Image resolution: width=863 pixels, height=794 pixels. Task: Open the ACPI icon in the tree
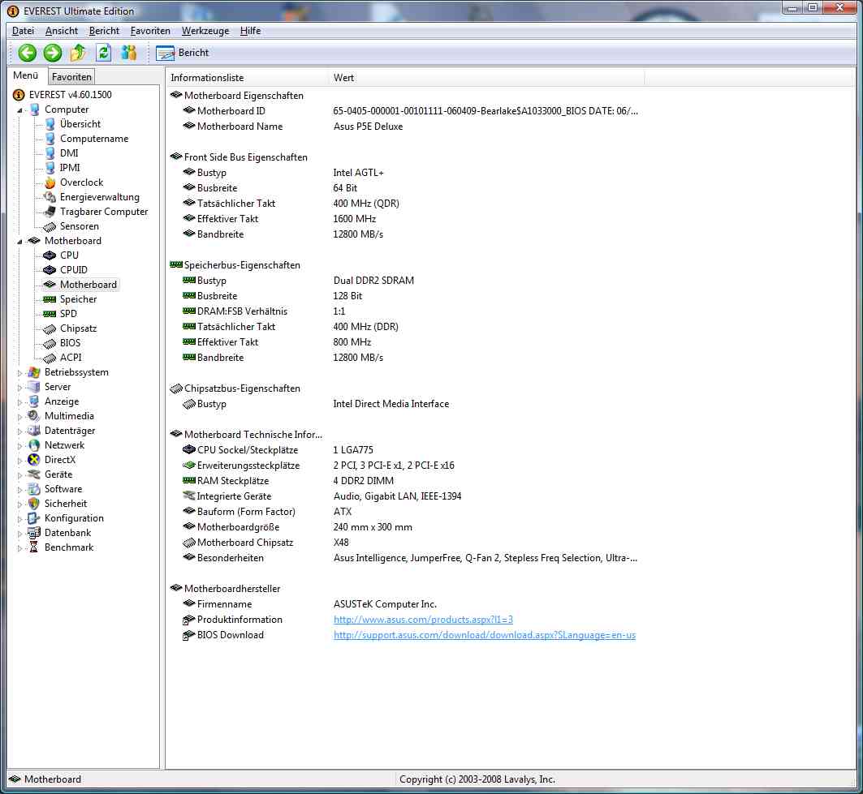[50, 358]
